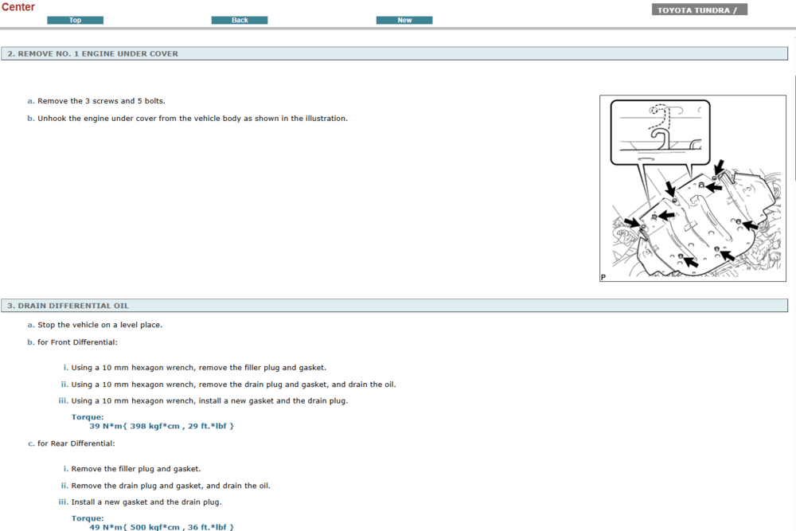Viewport: 796px width, 531px height.
Task: Click the Top navigation button
Action: click(x=75, y=20)
